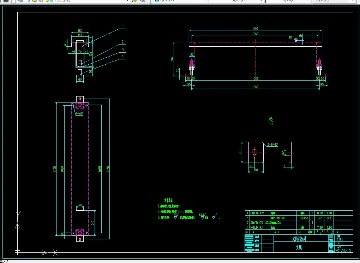Select the 198 vertical dimension

pyautogui.click(x=90, y=54)
